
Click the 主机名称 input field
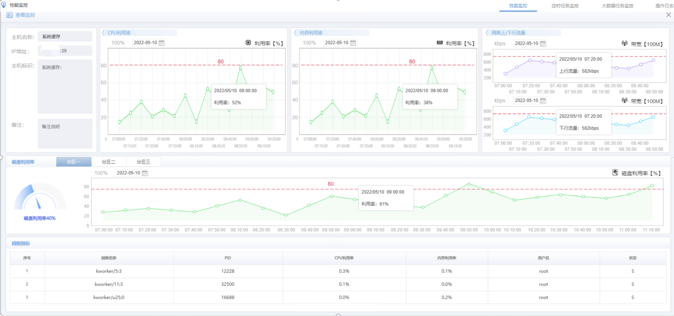pos(65,36)
